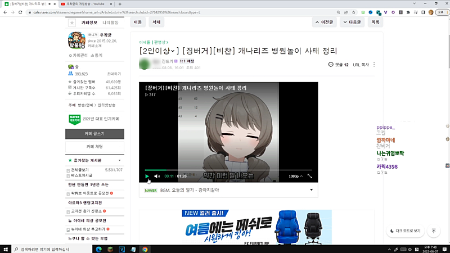Reload the page
Viewport: 450px width, 253px height.
click(x=20, y=12)
